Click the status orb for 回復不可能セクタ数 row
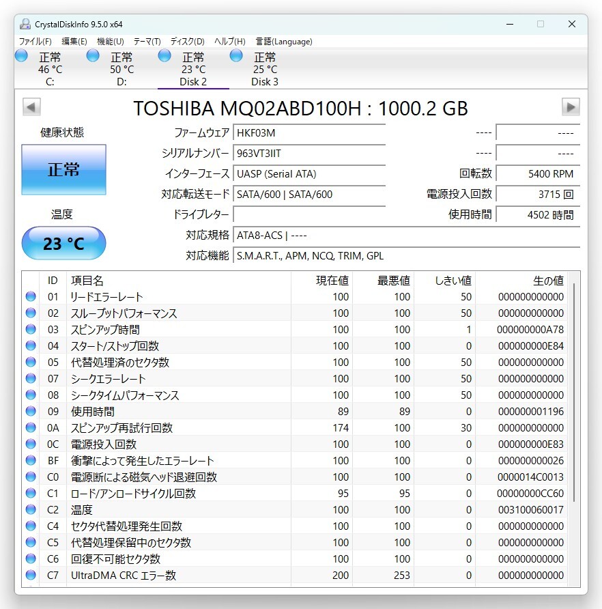Viewport: 602px width, 609px height. [31, 558]
